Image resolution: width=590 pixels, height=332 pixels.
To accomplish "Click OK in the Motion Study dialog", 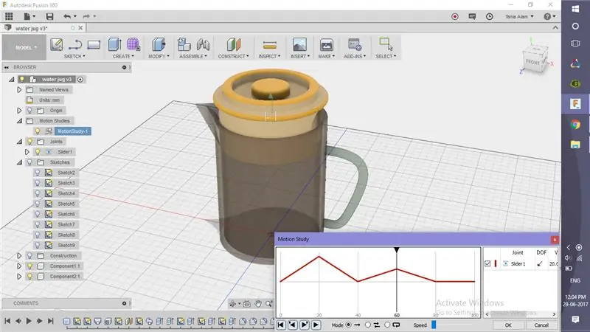I will pos(508,325).
